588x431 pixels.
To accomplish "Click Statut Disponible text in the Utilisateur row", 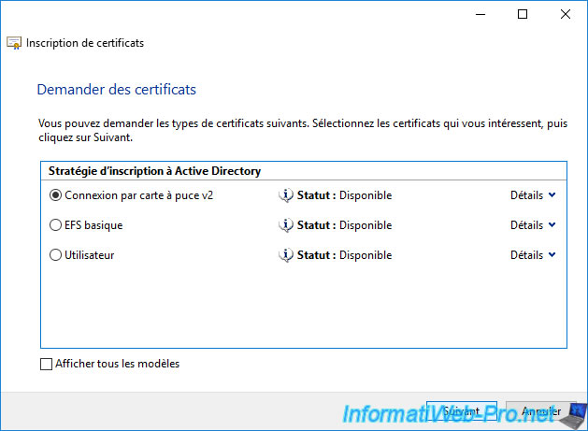I will pos(344,255).
